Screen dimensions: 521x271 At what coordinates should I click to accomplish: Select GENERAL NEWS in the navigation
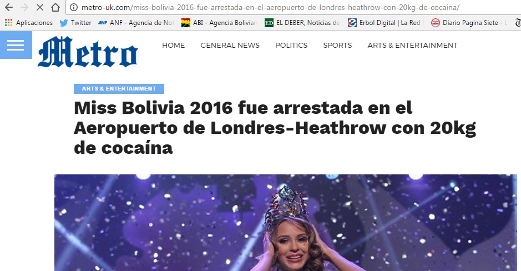(230, 45)
